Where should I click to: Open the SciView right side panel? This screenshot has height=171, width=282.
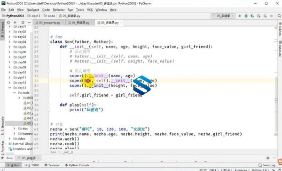[280, 29]
